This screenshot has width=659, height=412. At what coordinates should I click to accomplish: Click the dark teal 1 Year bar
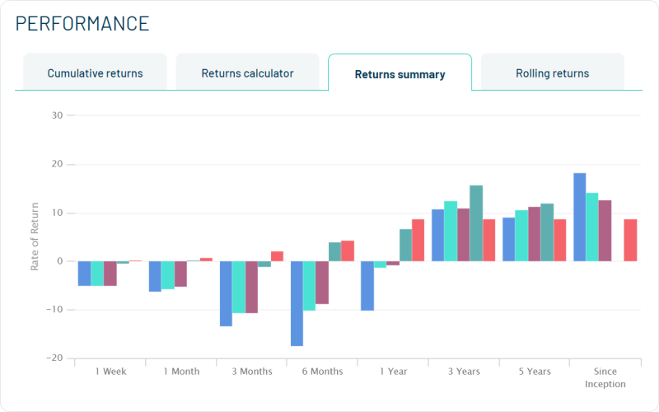click(x=405, y=245)
